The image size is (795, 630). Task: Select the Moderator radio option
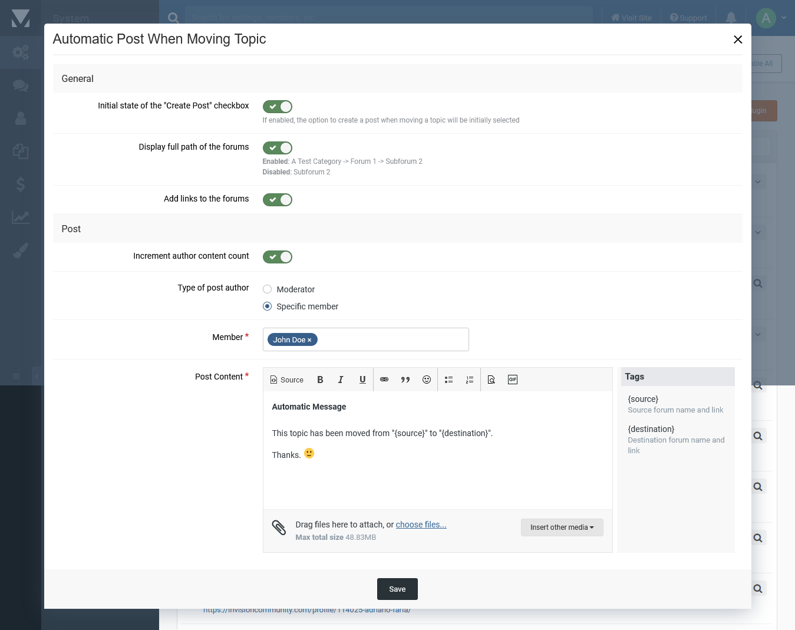pos(268,289)
